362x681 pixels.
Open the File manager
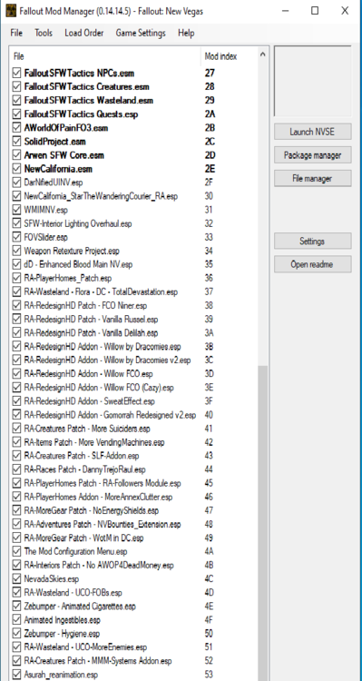(x=312, y=179)
